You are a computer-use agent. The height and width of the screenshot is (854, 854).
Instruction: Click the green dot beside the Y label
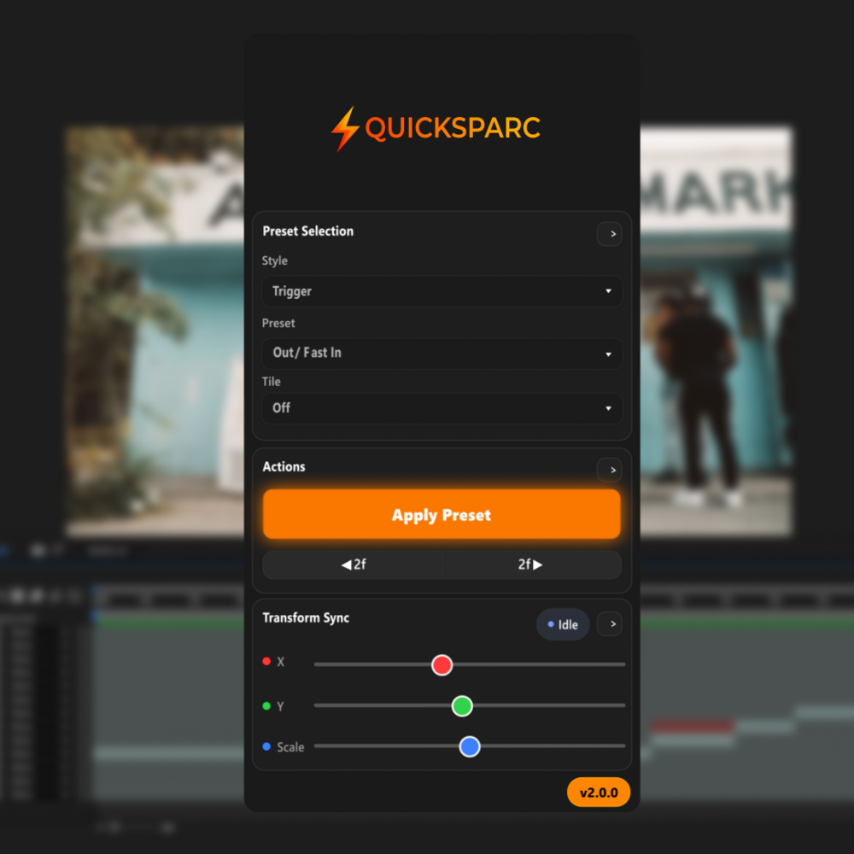pyautogui.click(x=266, y=706)
